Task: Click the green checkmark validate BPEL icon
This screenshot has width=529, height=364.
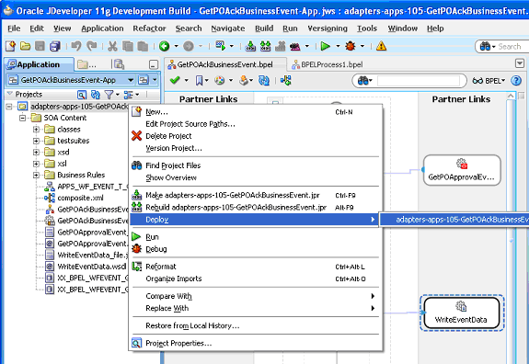Action: point(175,81)
